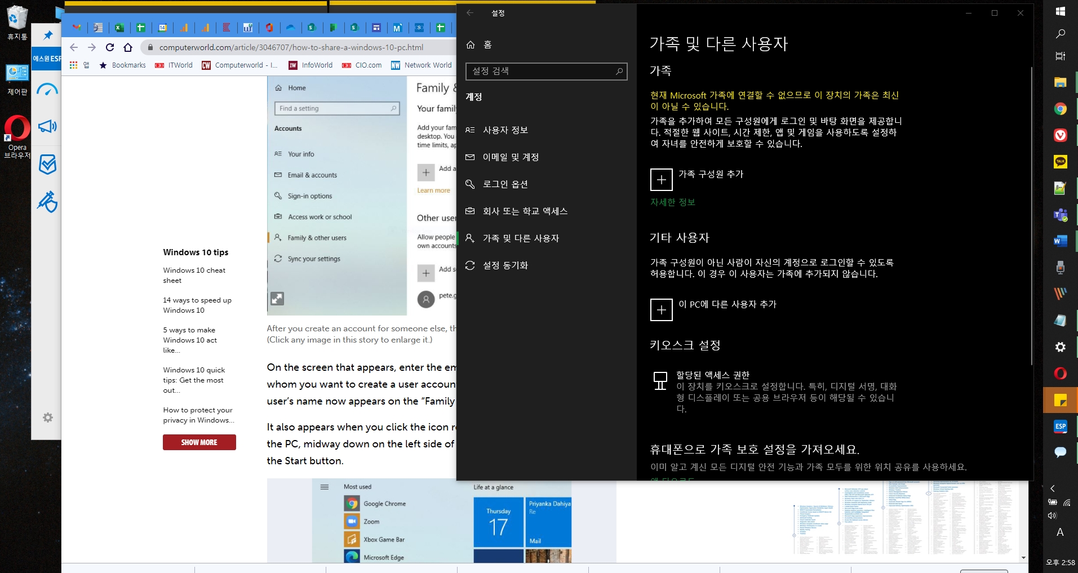Switch to Excel pinned tab in Chrome

tap(119, 27)
